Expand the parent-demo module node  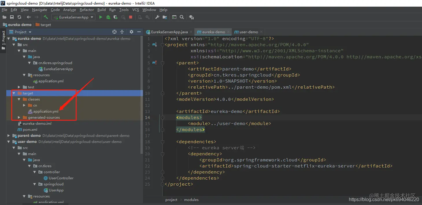[9, 136]
